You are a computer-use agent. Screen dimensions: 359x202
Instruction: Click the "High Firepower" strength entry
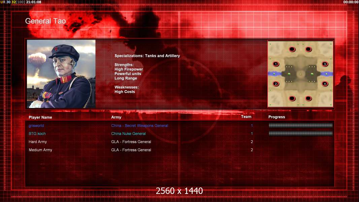point(129,69)
